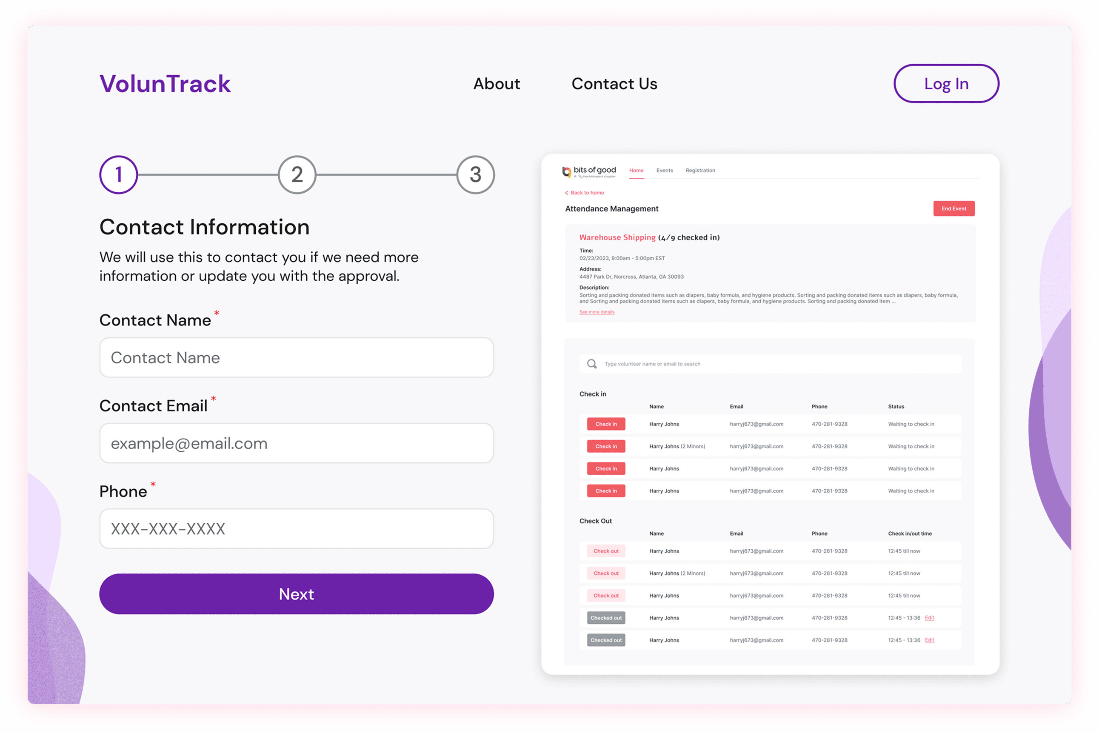The width and height of the screenshot is (1099, 733).
Task: Open the Registration tab in preview
Action: 700,171
